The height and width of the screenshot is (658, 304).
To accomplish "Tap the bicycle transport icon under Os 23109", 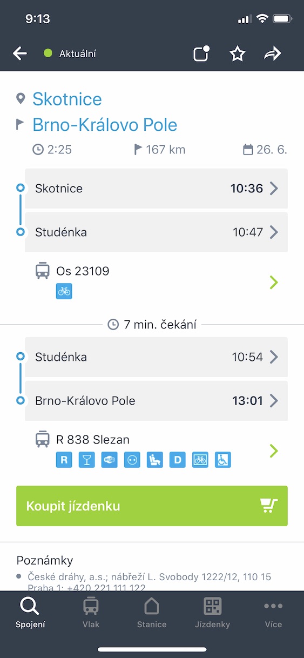I will tap(64, 291).
